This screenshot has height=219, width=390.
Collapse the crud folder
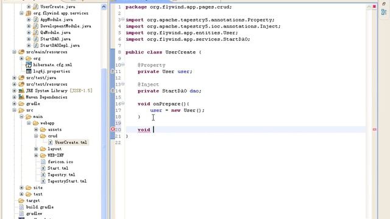click(36, 136)
